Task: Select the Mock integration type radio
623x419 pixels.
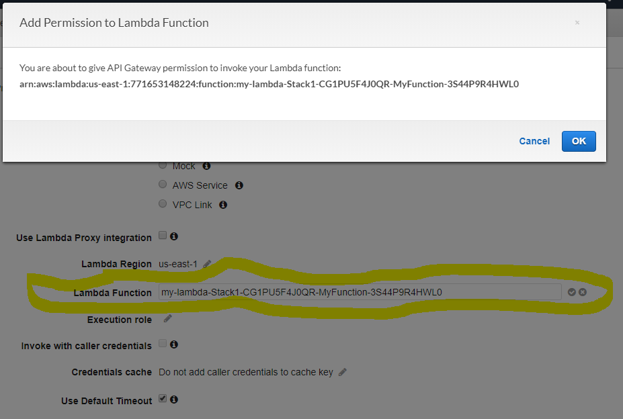Action: coord(163,165)
